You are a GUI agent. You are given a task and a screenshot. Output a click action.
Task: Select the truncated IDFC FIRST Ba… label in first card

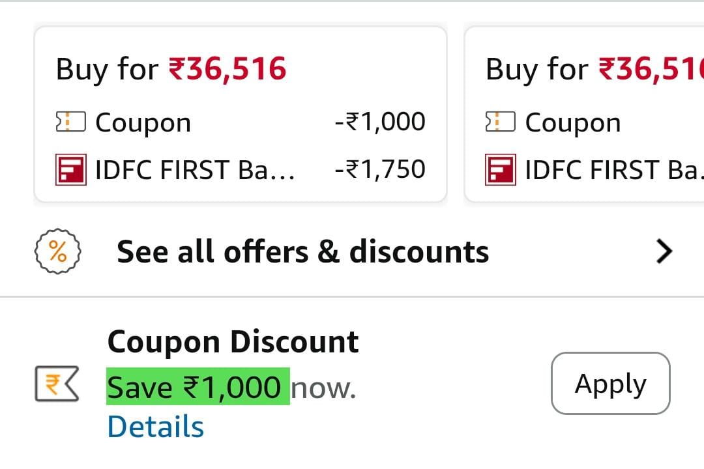point(195,170)
